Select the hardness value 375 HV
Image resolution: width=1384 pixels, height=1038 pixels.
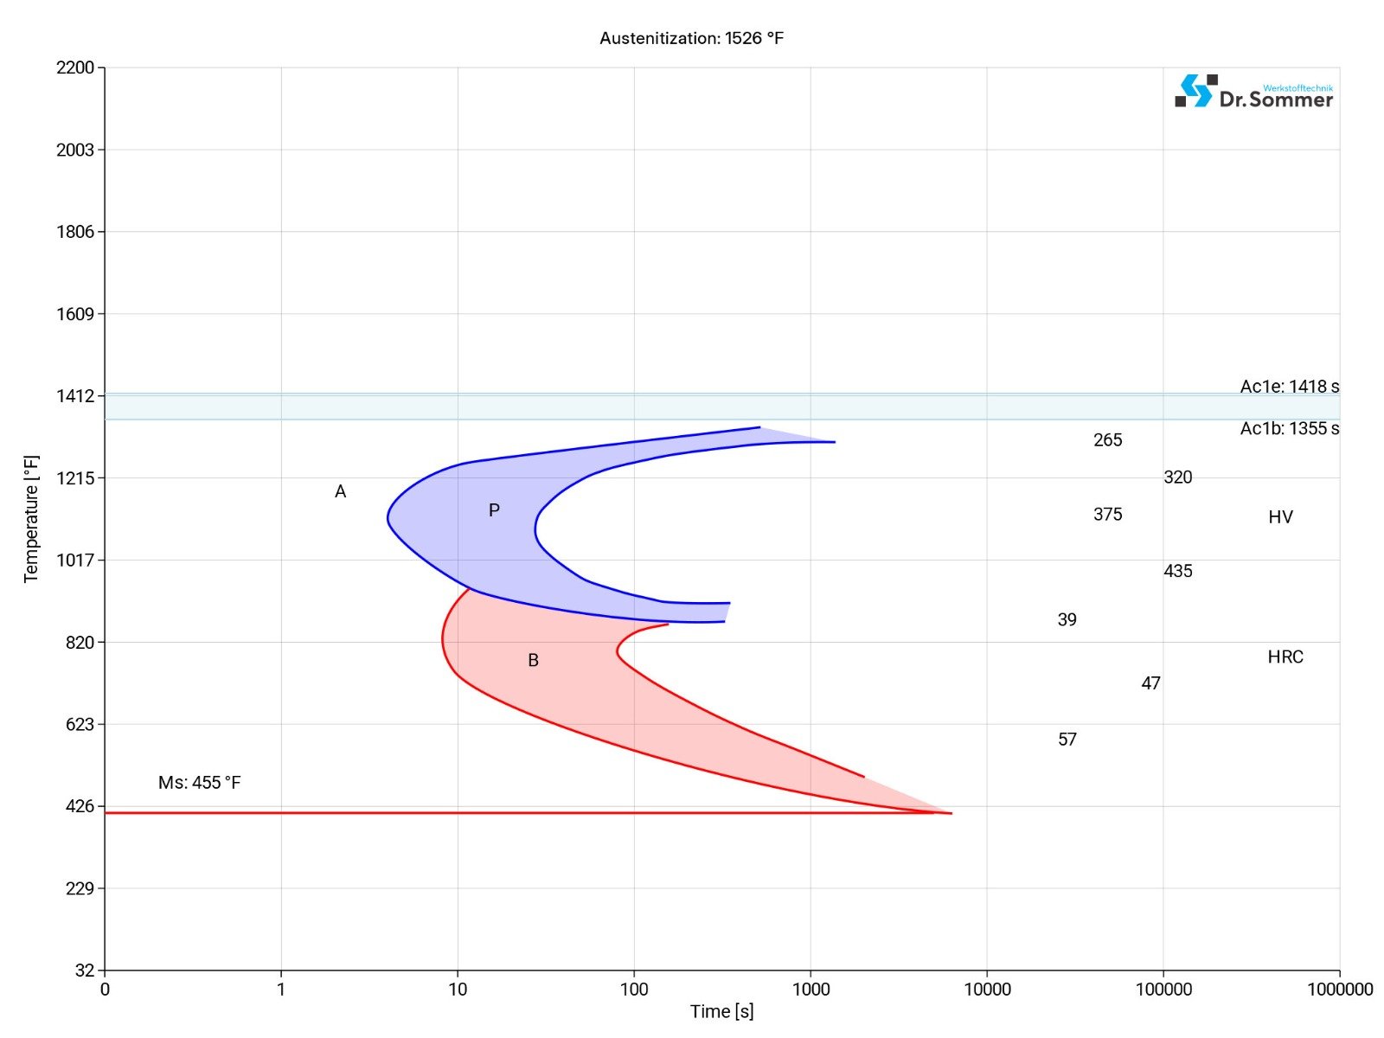[x=1107, y=514]
